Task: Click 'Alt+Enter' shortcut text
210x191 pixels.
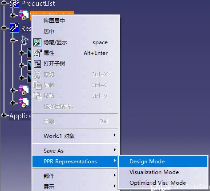Action: click(x=96, y=53)
